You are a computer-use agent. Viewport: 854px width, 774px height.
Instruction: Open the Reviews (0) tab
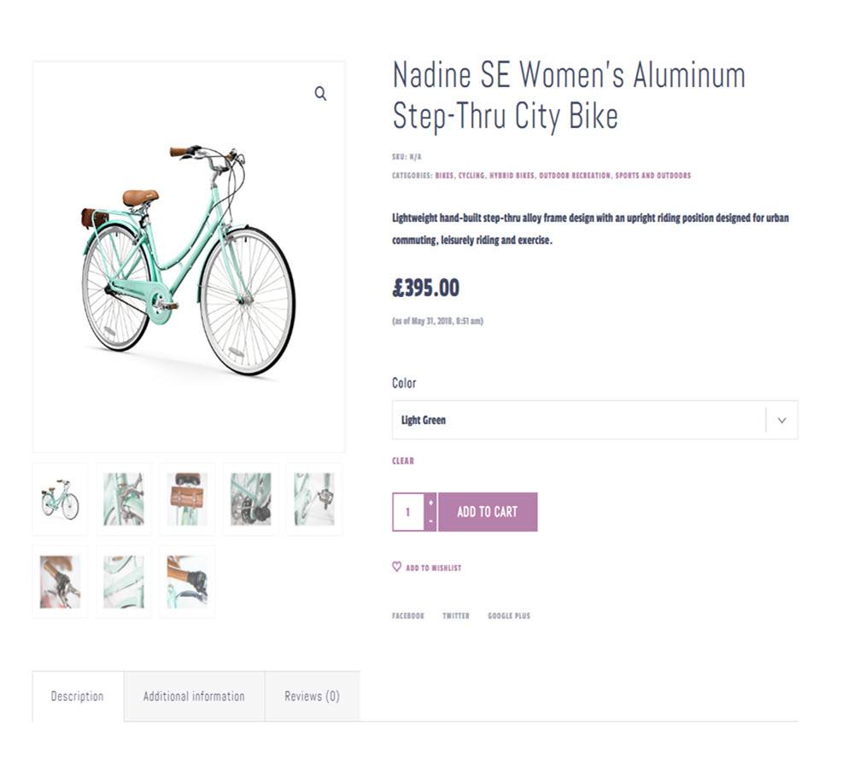[x=312, y=696]
